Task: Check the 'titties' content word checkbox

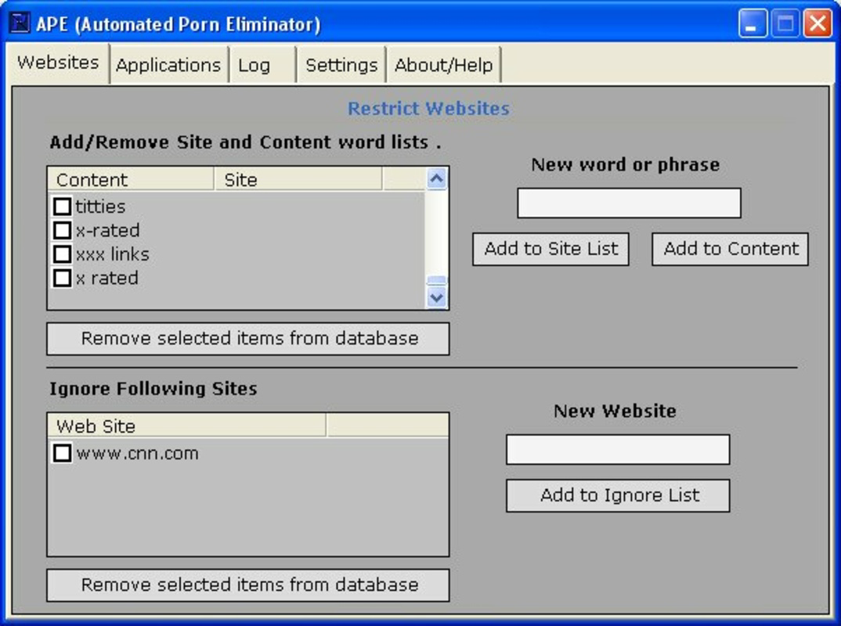Action: (x=62, y=207)
